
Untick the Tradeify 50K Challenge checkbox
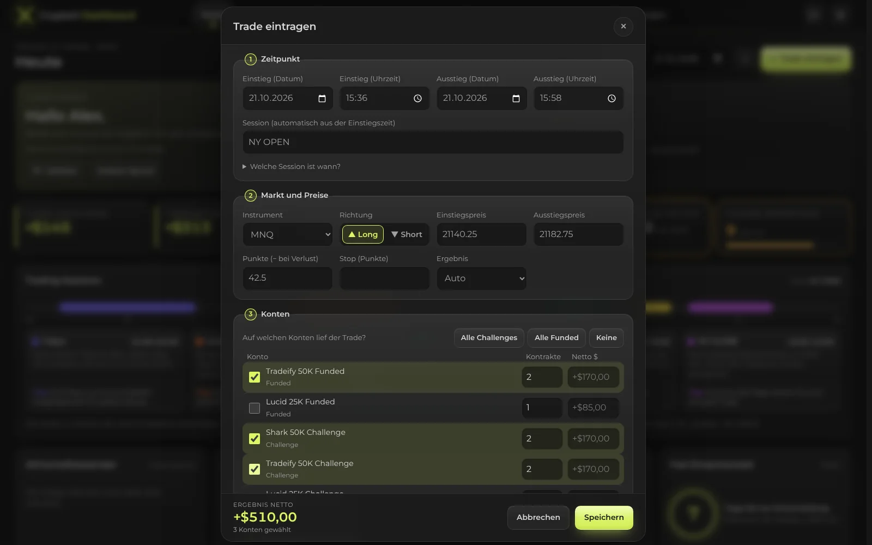click(x=255, y=469)
